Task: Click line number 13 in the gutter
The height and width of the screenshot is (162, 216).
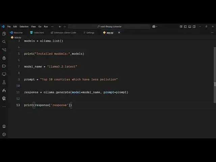Action: coord(18,105)
